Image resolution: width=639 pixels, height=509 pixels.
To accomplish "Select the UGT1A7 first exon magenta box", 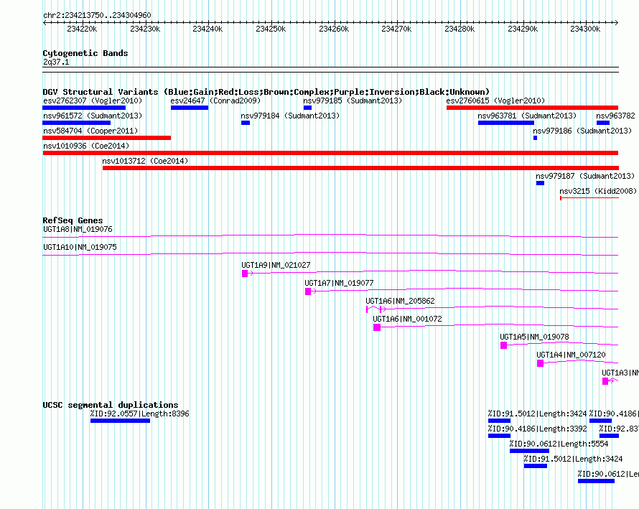I will (308, 291).
